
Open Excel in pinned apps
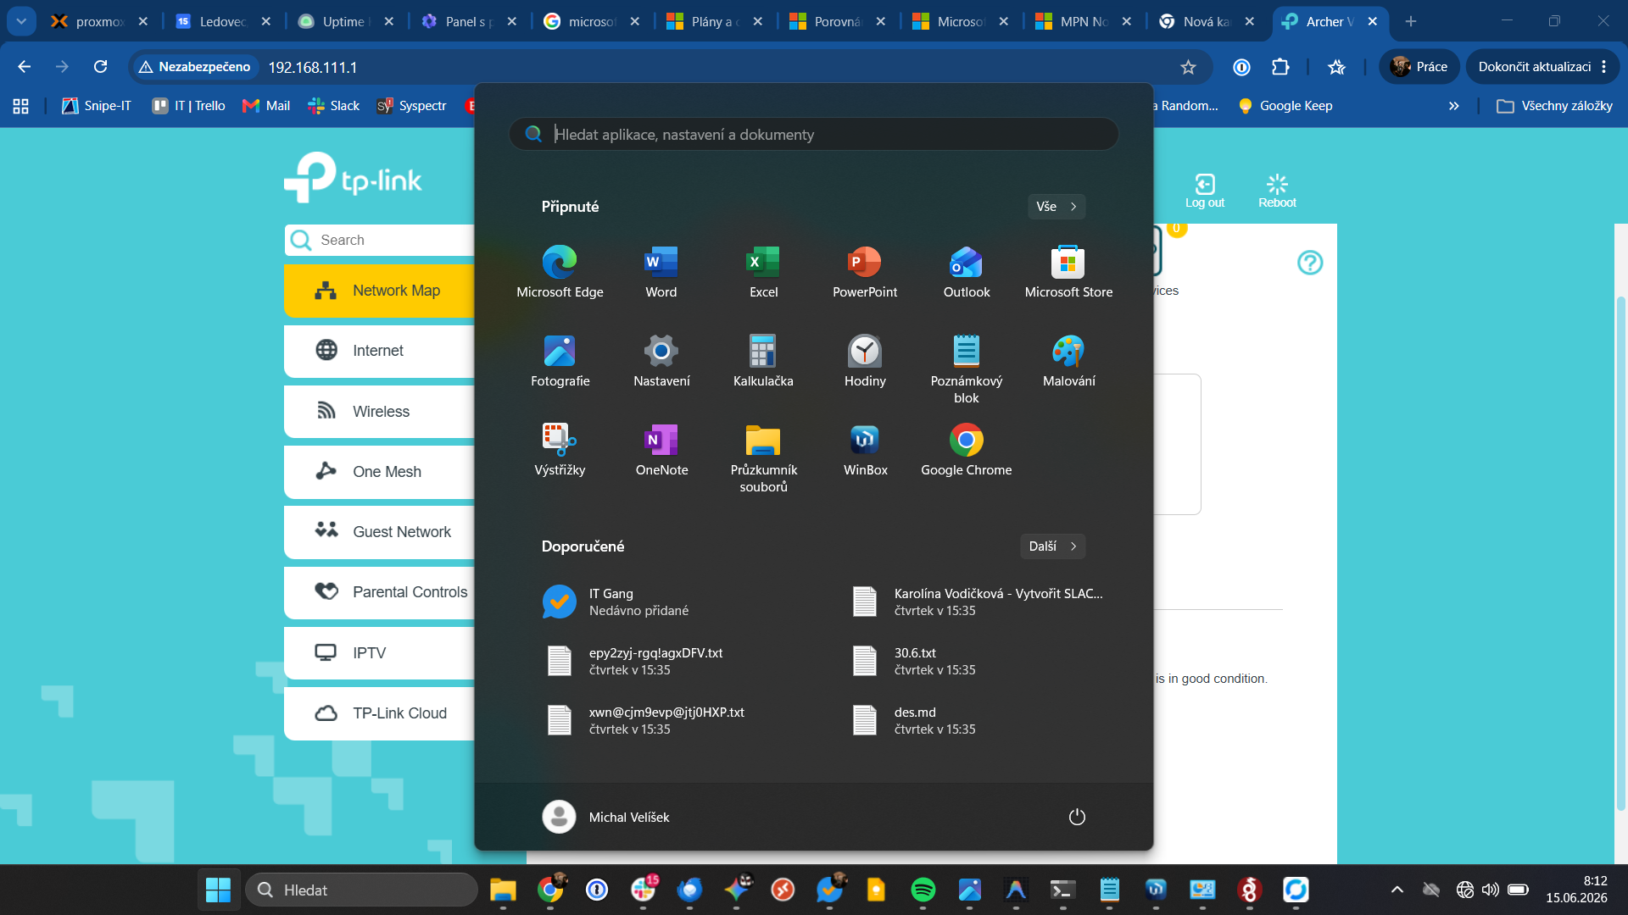pyautogui.click(x=763, y=272)
